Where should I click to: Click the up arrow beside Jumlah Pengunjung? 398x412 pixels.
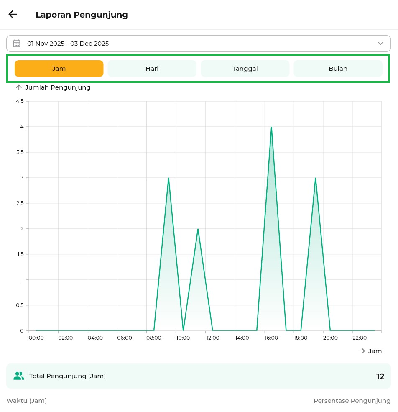tap(18, 87)
